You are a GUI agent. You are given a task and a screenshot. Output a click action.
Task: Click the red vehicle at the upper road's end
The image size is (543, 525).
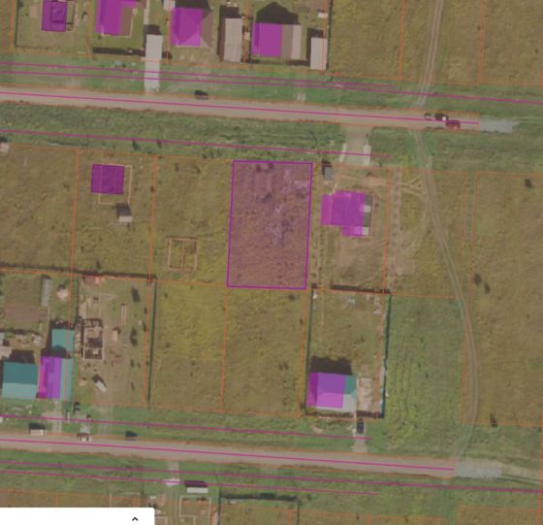tap(453, 124)
